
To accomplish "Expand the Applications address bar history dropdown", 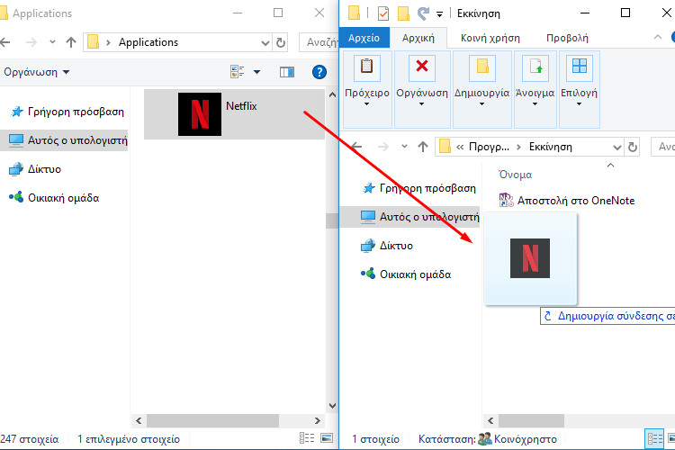I will pyautogui.click(x=265, y=42).
